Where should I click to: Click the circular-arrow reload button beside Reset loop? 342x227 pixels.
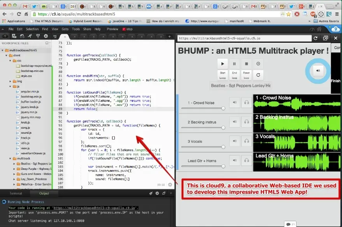click(258, 75)
